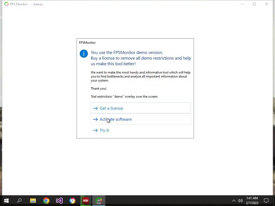Open the notification center icon
Image resolution: width=275 pixels, height=206 pixels.
pyautogui.click(x=266, y=201)
